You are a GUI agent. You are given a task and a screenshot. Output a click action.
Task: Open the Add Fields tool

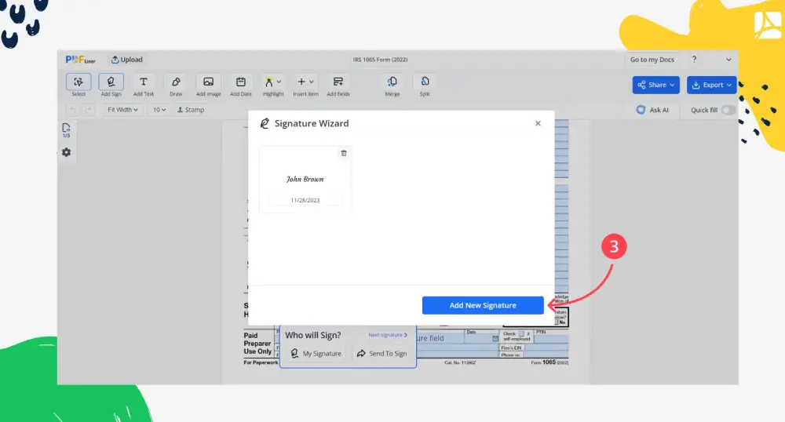point(338,82)
